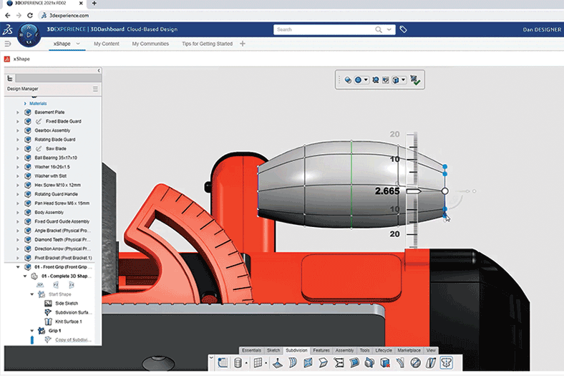Switch to the Essentials tab
Screen dimensions: 564x376
pyautogui.click(x=251, y=350)
